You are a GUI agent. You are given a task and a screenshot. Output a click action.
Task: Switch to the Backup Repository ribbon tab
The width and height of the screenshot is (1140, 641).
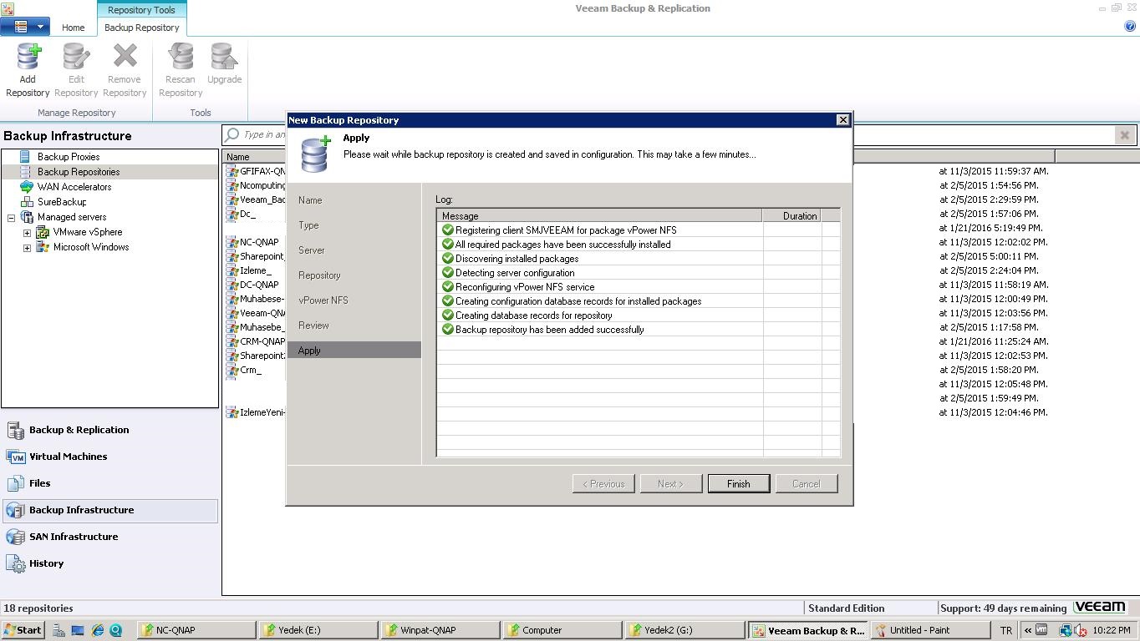click(x=141, y=28)
